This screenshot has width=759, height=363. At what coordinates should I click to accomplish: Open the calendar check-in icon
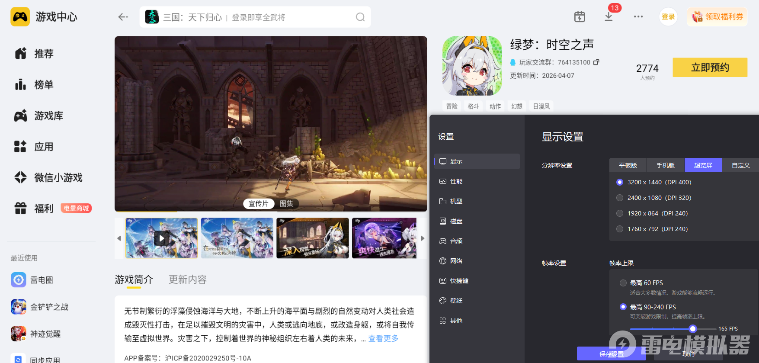pyautogui.click(x=580, y=17)
